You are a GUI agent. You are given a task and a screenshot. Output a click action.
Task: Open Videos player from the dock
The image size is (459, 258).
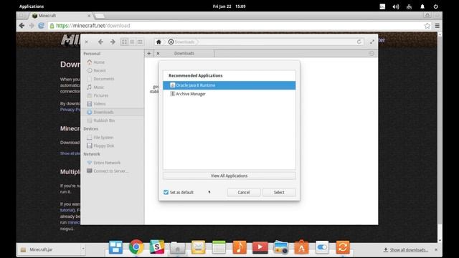pos(260,247)
